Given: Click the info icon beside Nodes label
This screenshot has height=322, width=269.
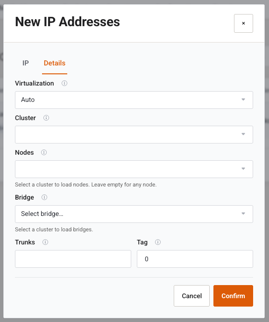Looking at the screenshot, I should 44,152.
